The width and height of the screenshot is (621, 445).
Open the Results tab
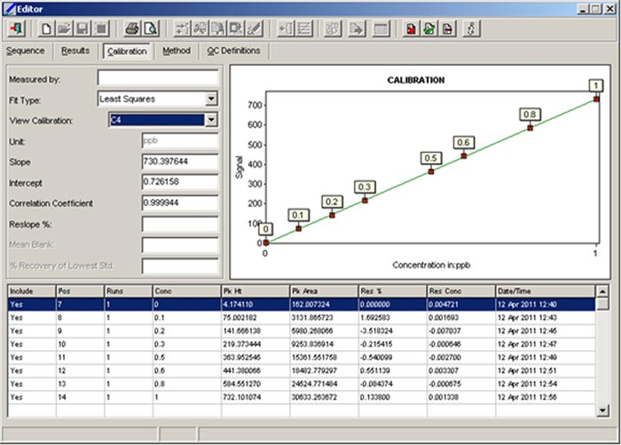[75, 52]
